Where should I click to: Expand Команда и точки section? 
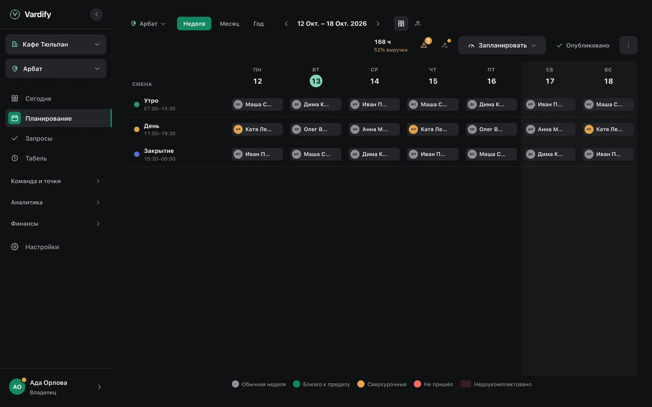coord(56,181)
